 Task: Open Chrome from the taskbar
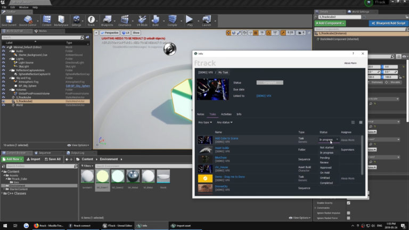26,226
